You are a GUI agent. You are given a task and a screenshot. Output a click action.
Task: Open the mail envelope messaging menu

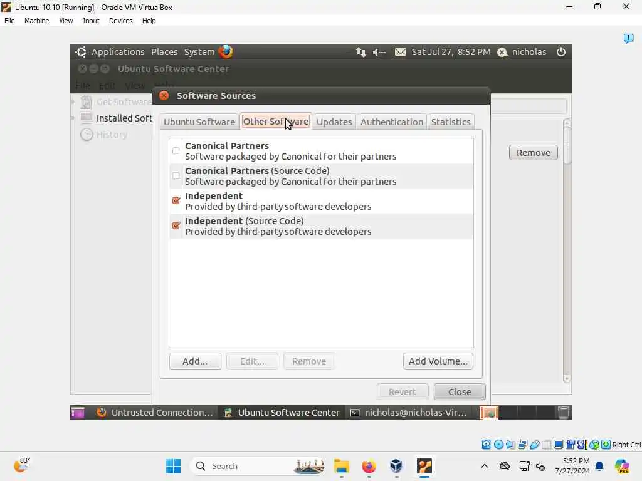(401, 52)
